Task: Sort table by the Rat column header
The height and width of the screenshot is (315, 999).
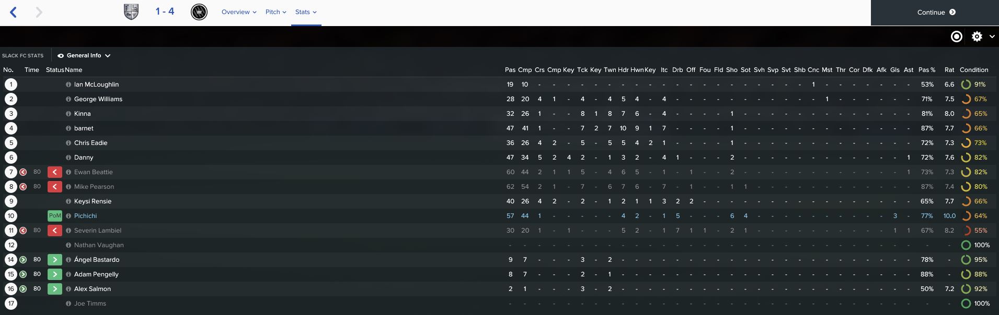Action: point(949,70)
